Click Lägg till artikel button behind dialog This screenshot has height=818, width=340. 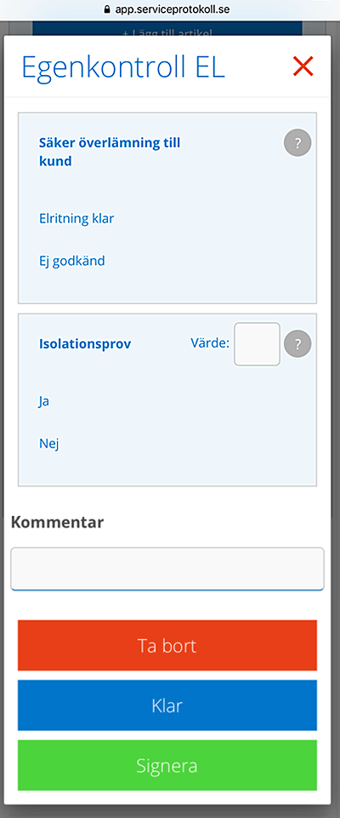(x=167, y=29)
